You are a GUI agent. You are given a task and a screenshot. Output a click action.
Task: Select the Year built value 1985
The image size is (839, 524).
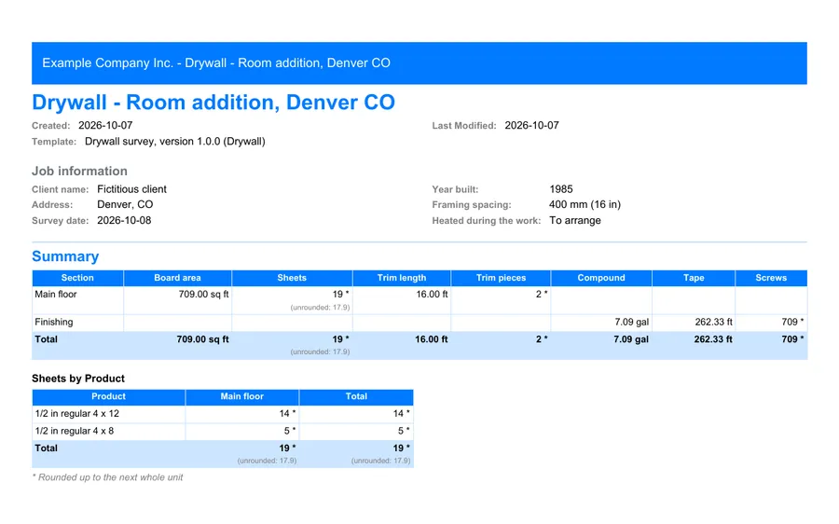(x=561, y=189)
